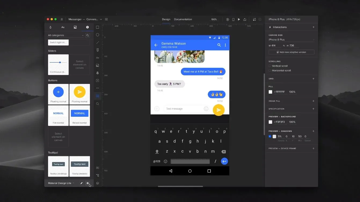Expand Image Fill section plus
This screenshot has height=202, width=360.
click(x=313, y=101)
